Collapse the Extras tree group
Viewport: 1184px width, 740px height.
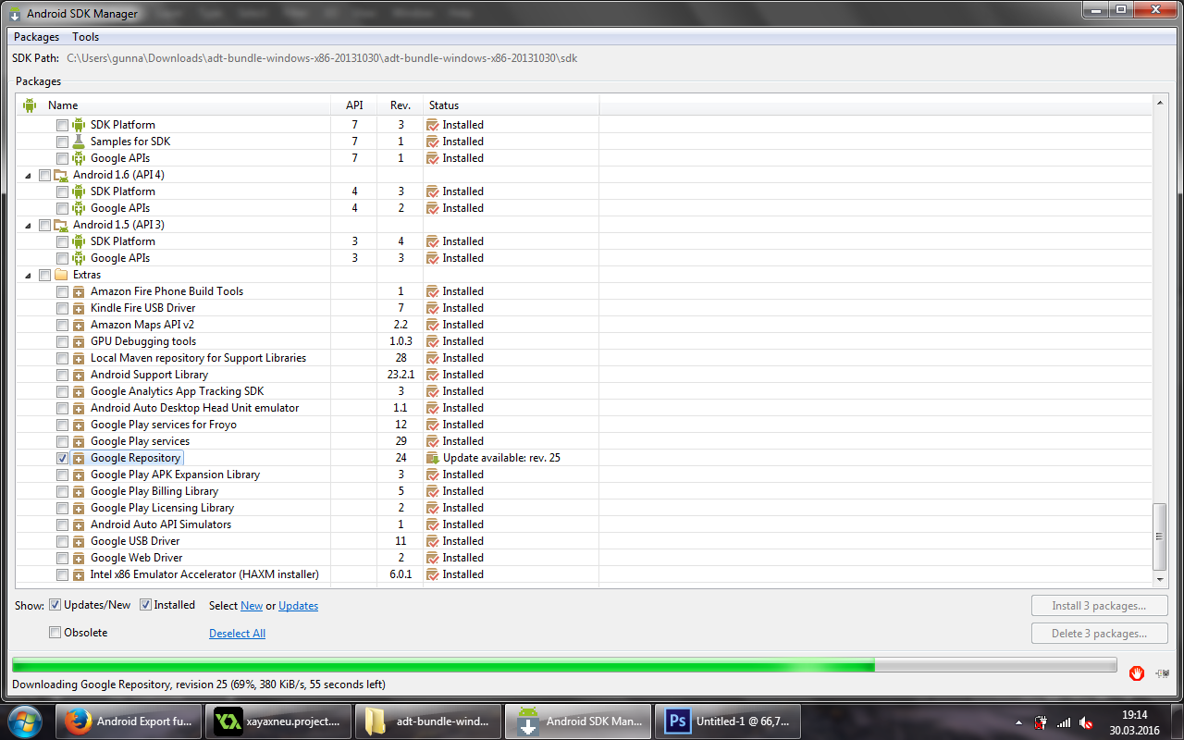pos(28,275)
